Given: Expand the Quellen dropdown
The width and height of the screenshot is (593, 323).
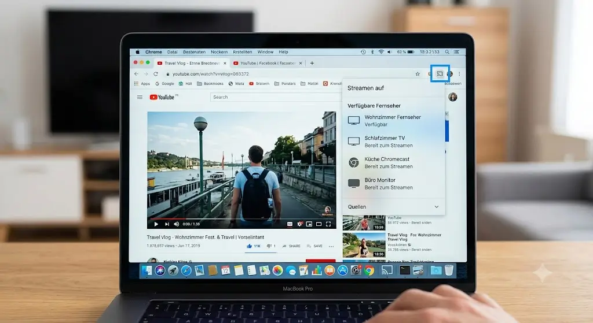Looking at the screenshot, I should click(x=393, y=207).
